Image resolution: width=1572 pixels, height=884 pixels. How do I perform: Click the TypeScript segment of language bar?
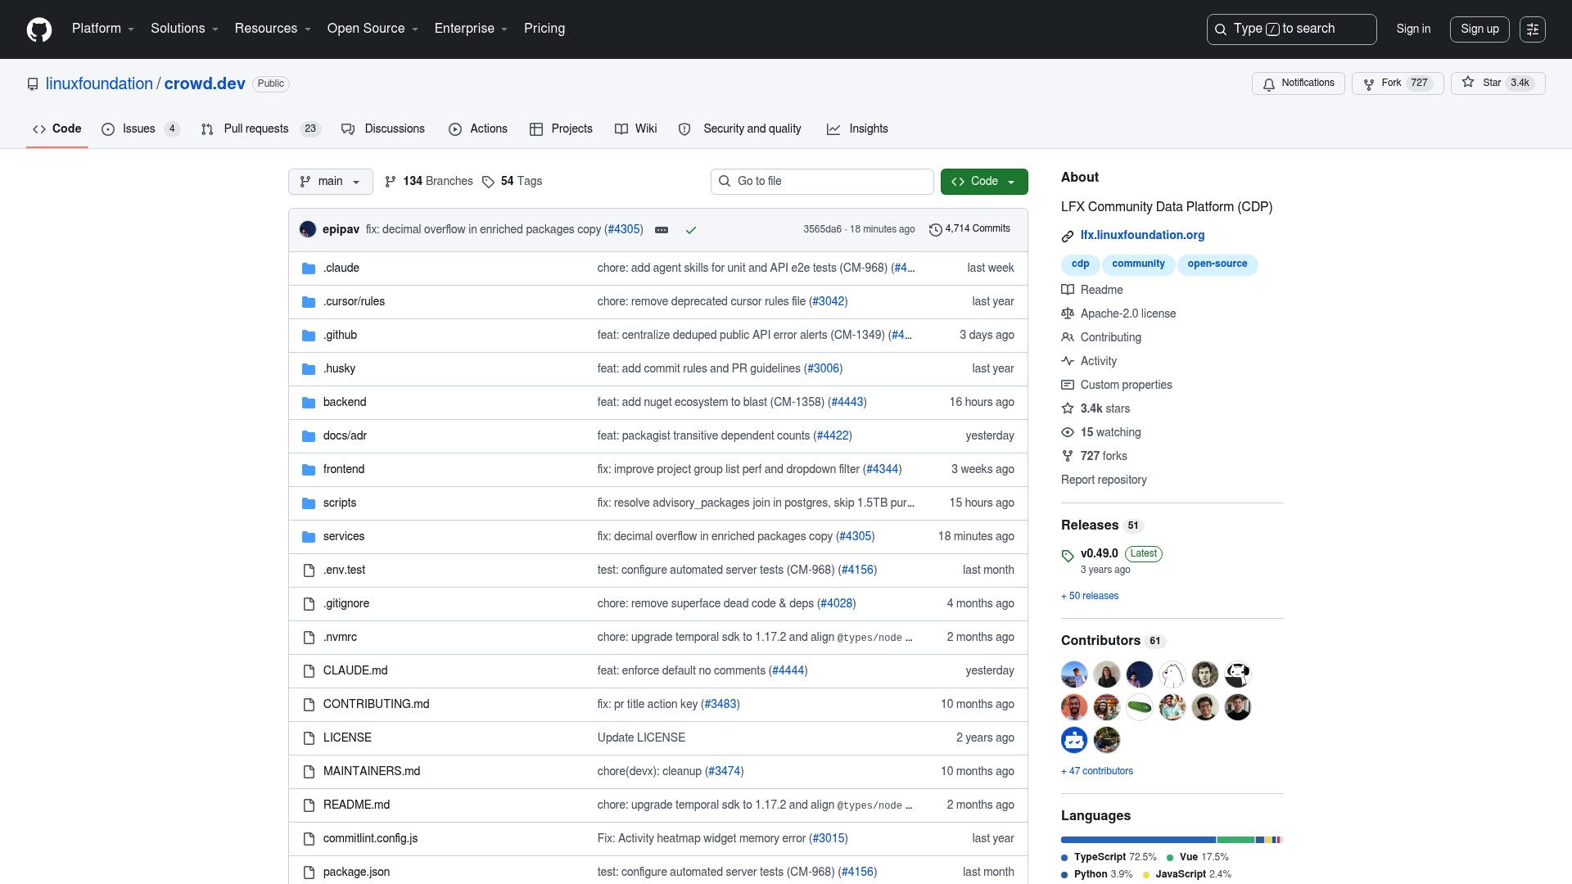click(x=1138, y=840)
